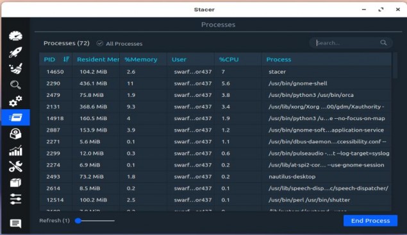This screenshot has width=407, height=235.
Task: Select the /usr/bin/gnome-shell process
Action: tap(215, 83)
